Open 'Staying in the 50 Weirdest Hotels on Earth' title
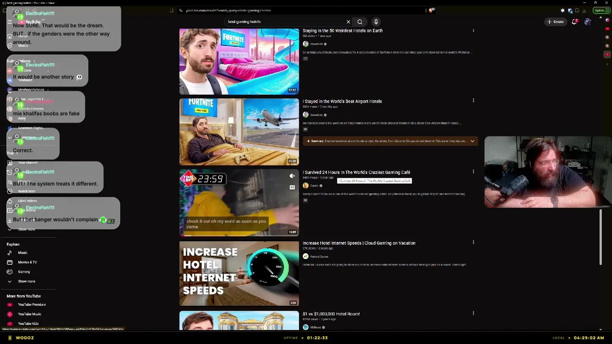Image resolution: width=612 pixels, height=344 pixels. pos(342,31)
